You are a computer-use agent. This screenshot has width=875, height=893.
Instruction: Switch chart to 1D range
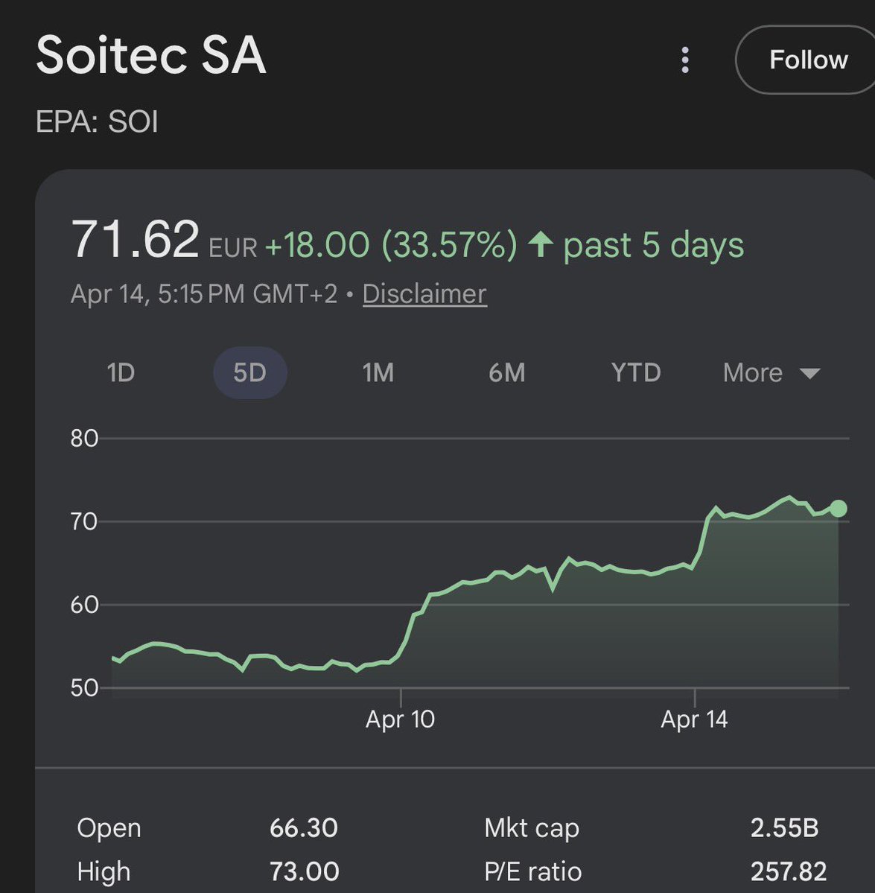121,372
